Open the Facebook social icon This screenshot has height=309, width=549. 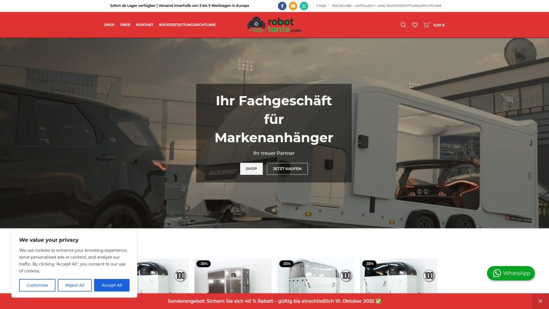pyautogui.click(x=282, y=6)
